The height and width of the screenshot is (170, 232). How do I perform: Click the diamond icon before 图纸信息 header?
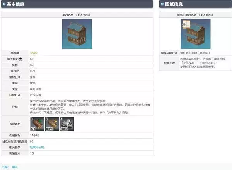pyautogui.click(x=162, y=4)
